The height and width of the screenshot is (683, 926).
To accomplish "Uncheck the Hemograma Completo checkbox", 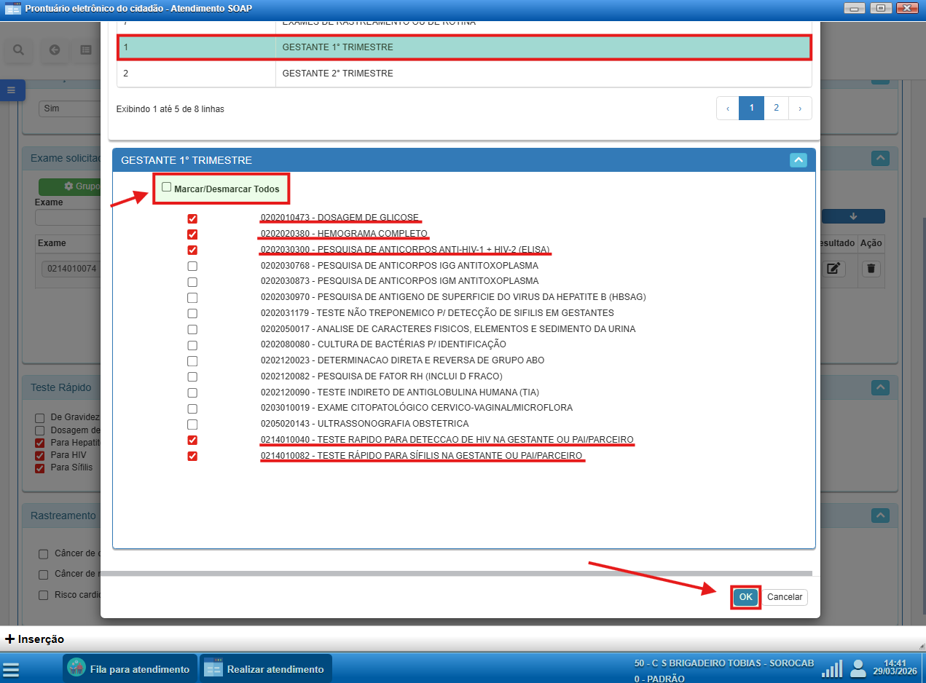I will pos(192,234).
